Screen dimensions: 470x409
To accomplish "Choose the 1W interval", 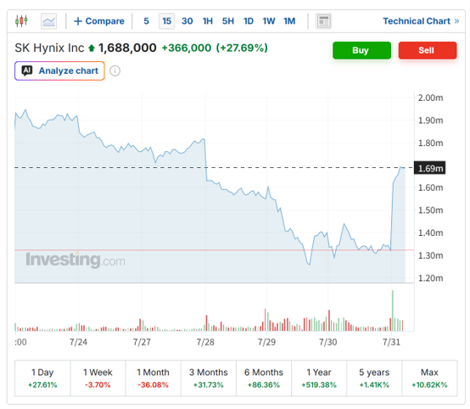I will pyautogui.click(x=269, y=21).
